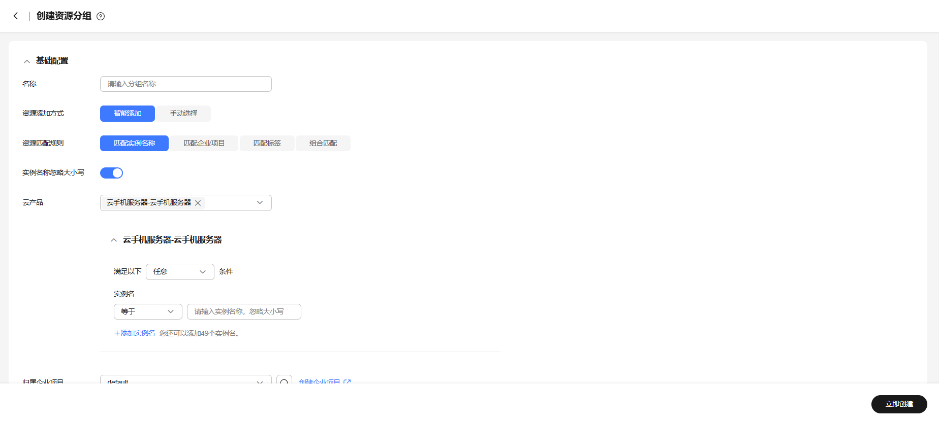
Task: Collapse 云手机服务器-云手机服务器 section
Action: pyautogui.click(x=114, y=240)
